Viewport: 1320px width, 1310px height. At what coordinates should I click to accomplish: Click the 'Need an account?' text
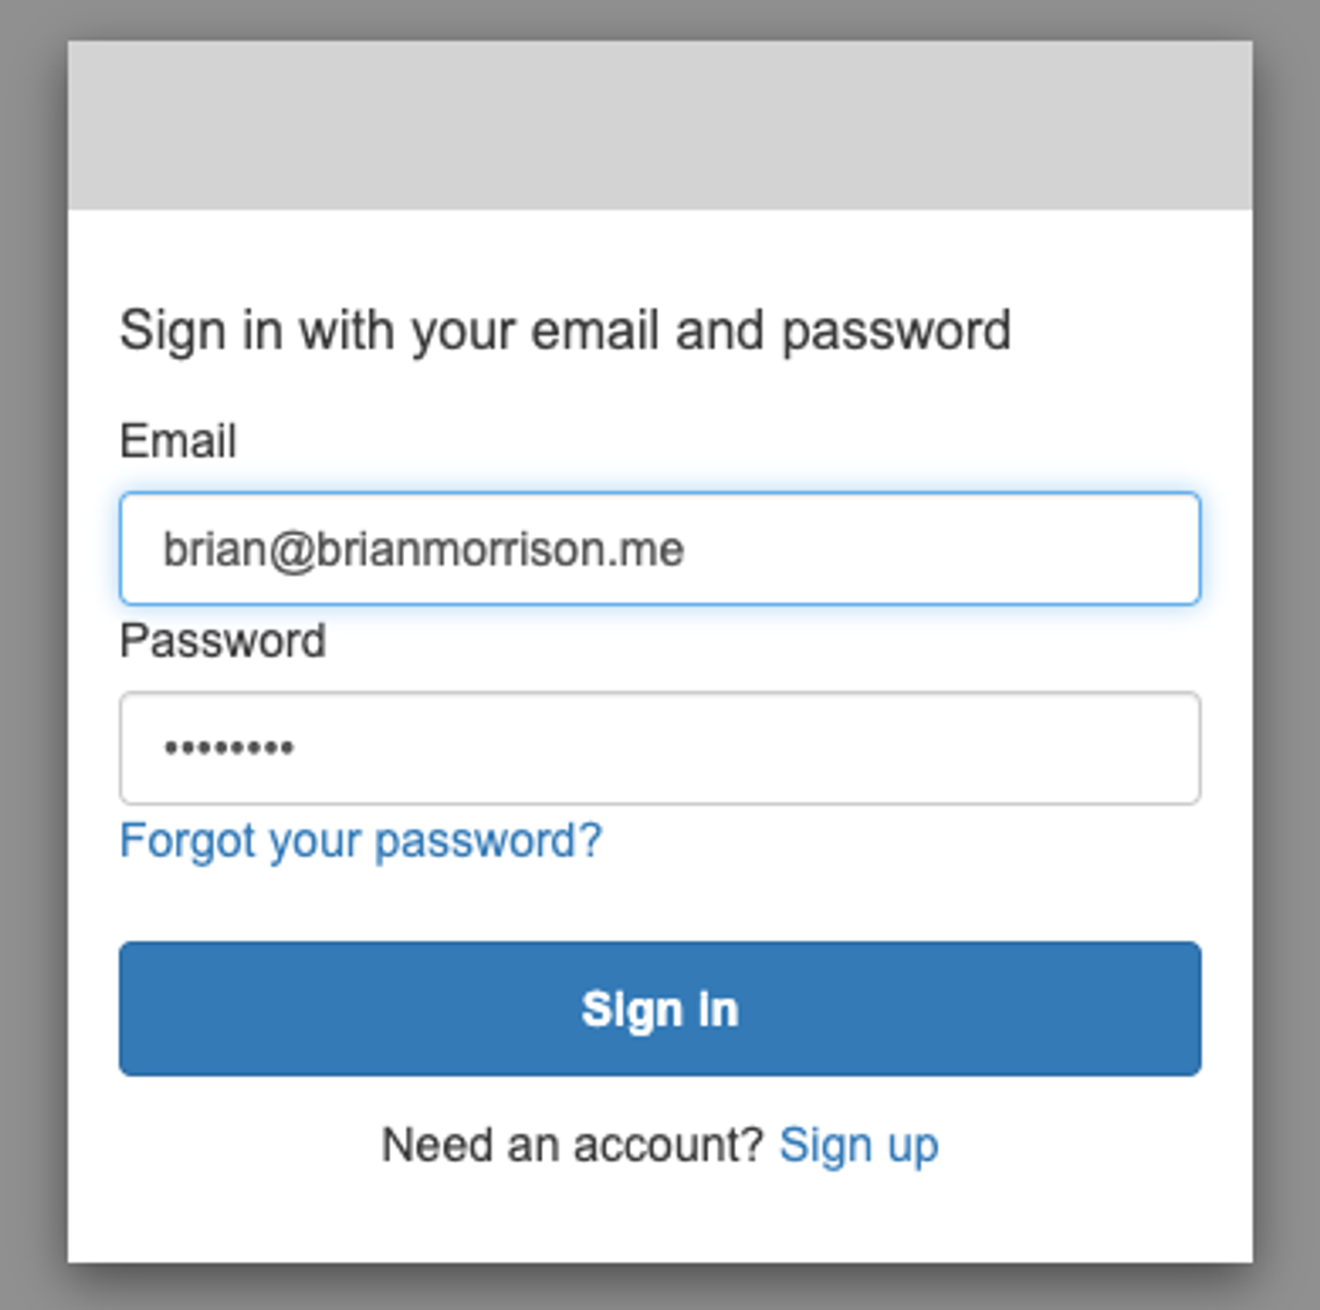(572, 1146)
